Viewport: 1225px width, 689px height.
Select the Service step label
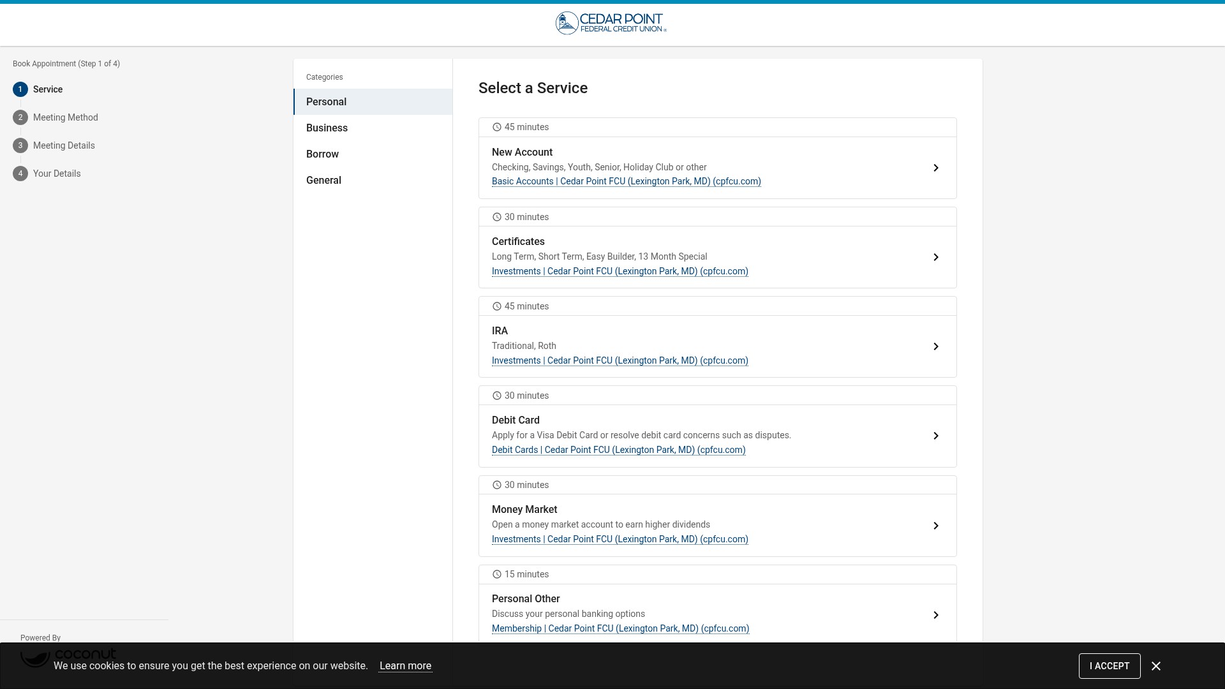pyautogui.click(x=48, y=89)
